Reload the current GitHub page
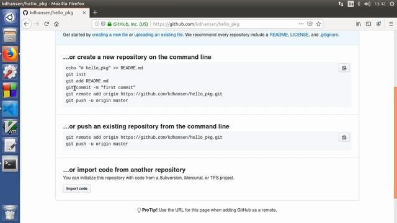 [47, 24]
